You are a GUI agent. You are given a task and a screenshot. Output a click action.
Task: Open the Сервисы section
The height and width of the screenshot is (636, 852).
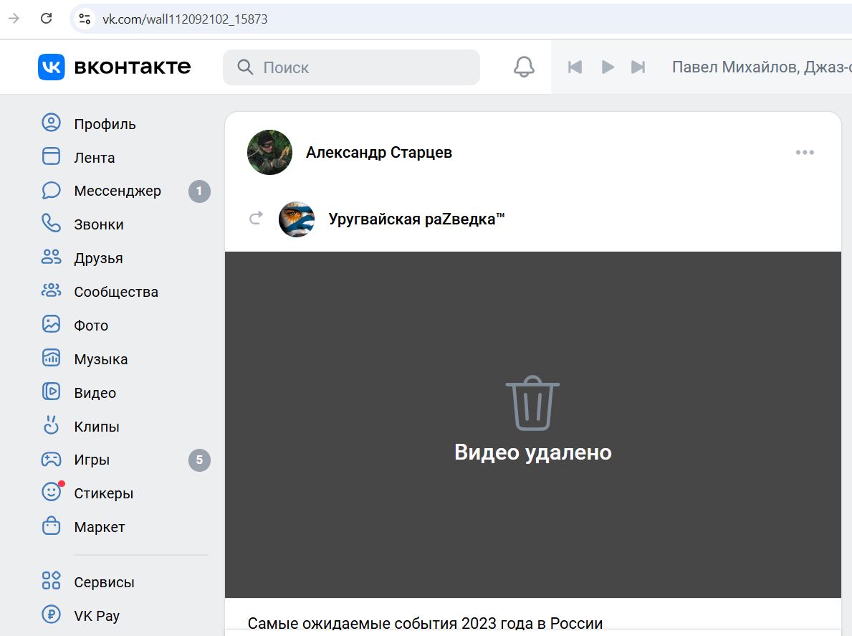[x=105, y=582]
